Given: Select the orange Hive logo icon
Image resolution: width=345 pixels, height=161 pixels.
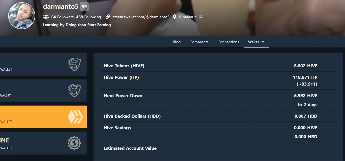Looking at the screenshot, I should pos(75,117).
